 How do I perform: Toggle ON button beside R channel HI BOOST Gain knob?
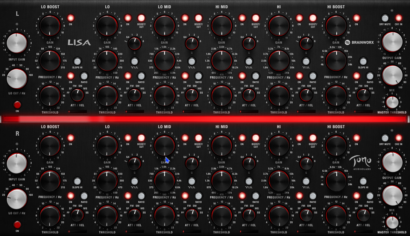pyautogui.click(x=356, y=138)
